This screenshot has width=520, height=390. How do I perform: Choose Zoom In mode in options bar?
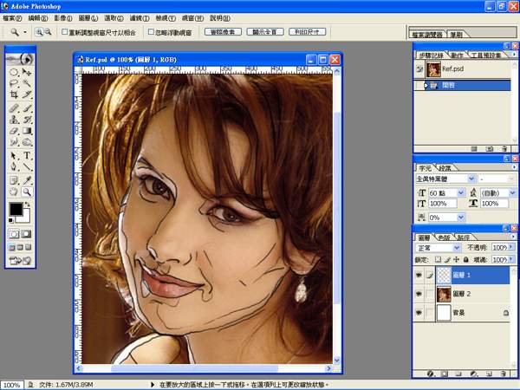(x=40, y=32)
